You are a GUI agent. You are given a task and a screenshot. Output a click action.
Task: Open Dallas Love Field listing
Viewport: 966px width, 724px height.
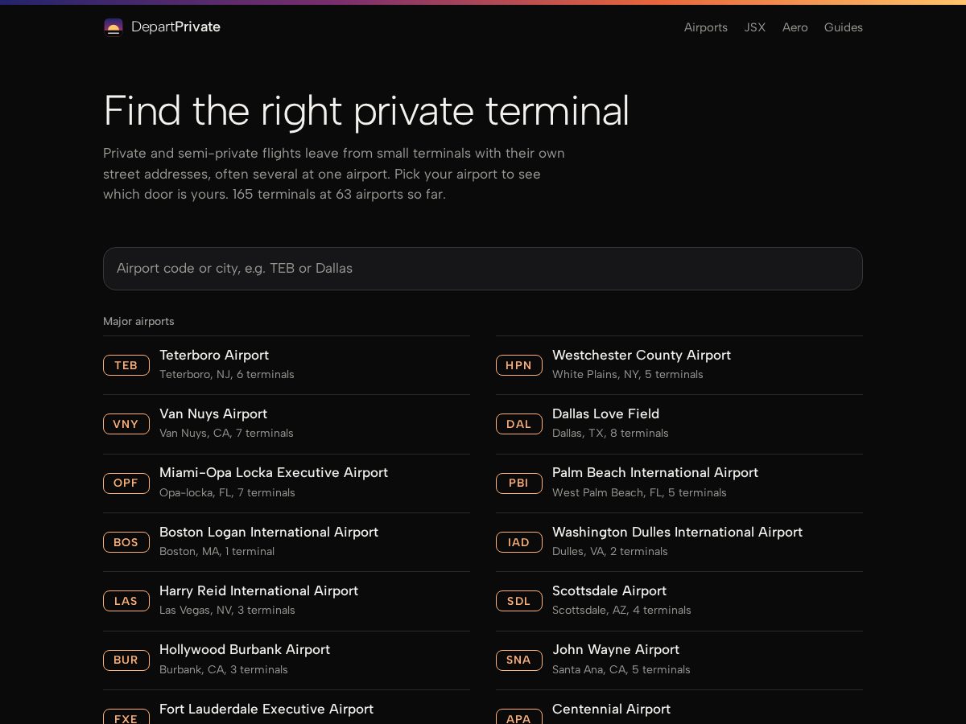(679, 424)
